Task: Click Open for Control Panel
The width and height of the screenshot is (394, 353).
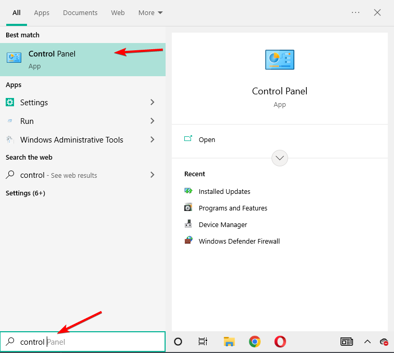Action: [207, 140]
